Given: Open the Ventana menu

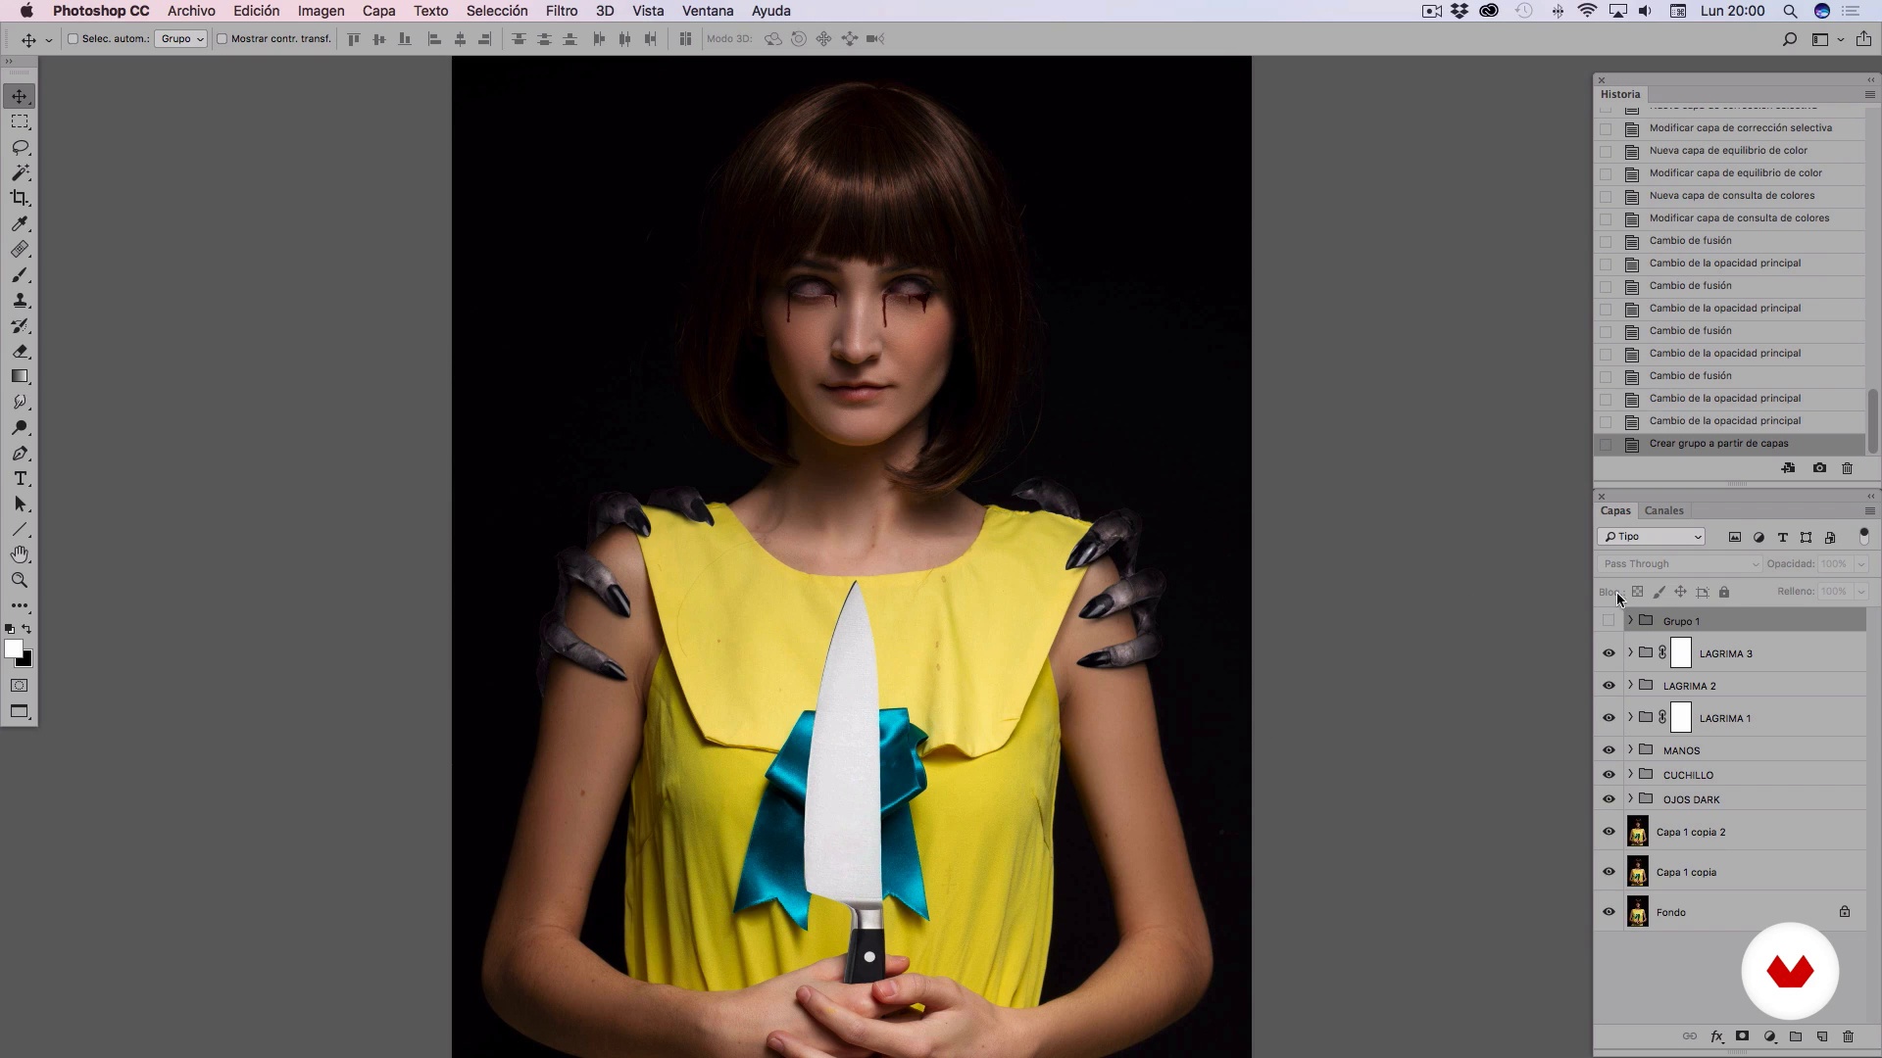Looking at the screenshot, I should pos(708,11).
